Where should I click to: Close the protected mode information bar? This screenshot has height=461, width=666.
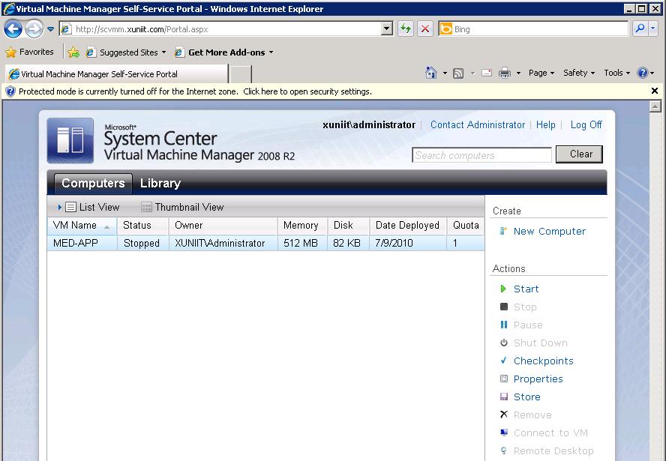click(655, 91)
